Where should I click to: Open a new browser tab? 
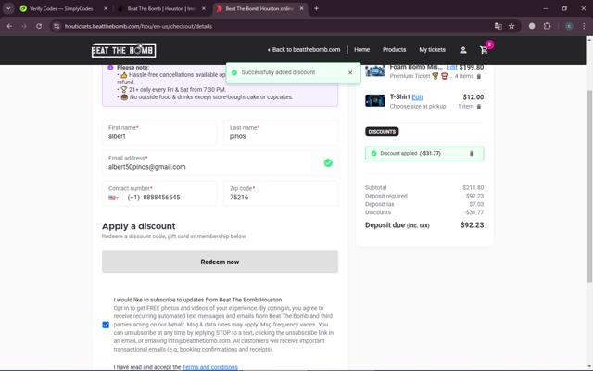(316, 8)
